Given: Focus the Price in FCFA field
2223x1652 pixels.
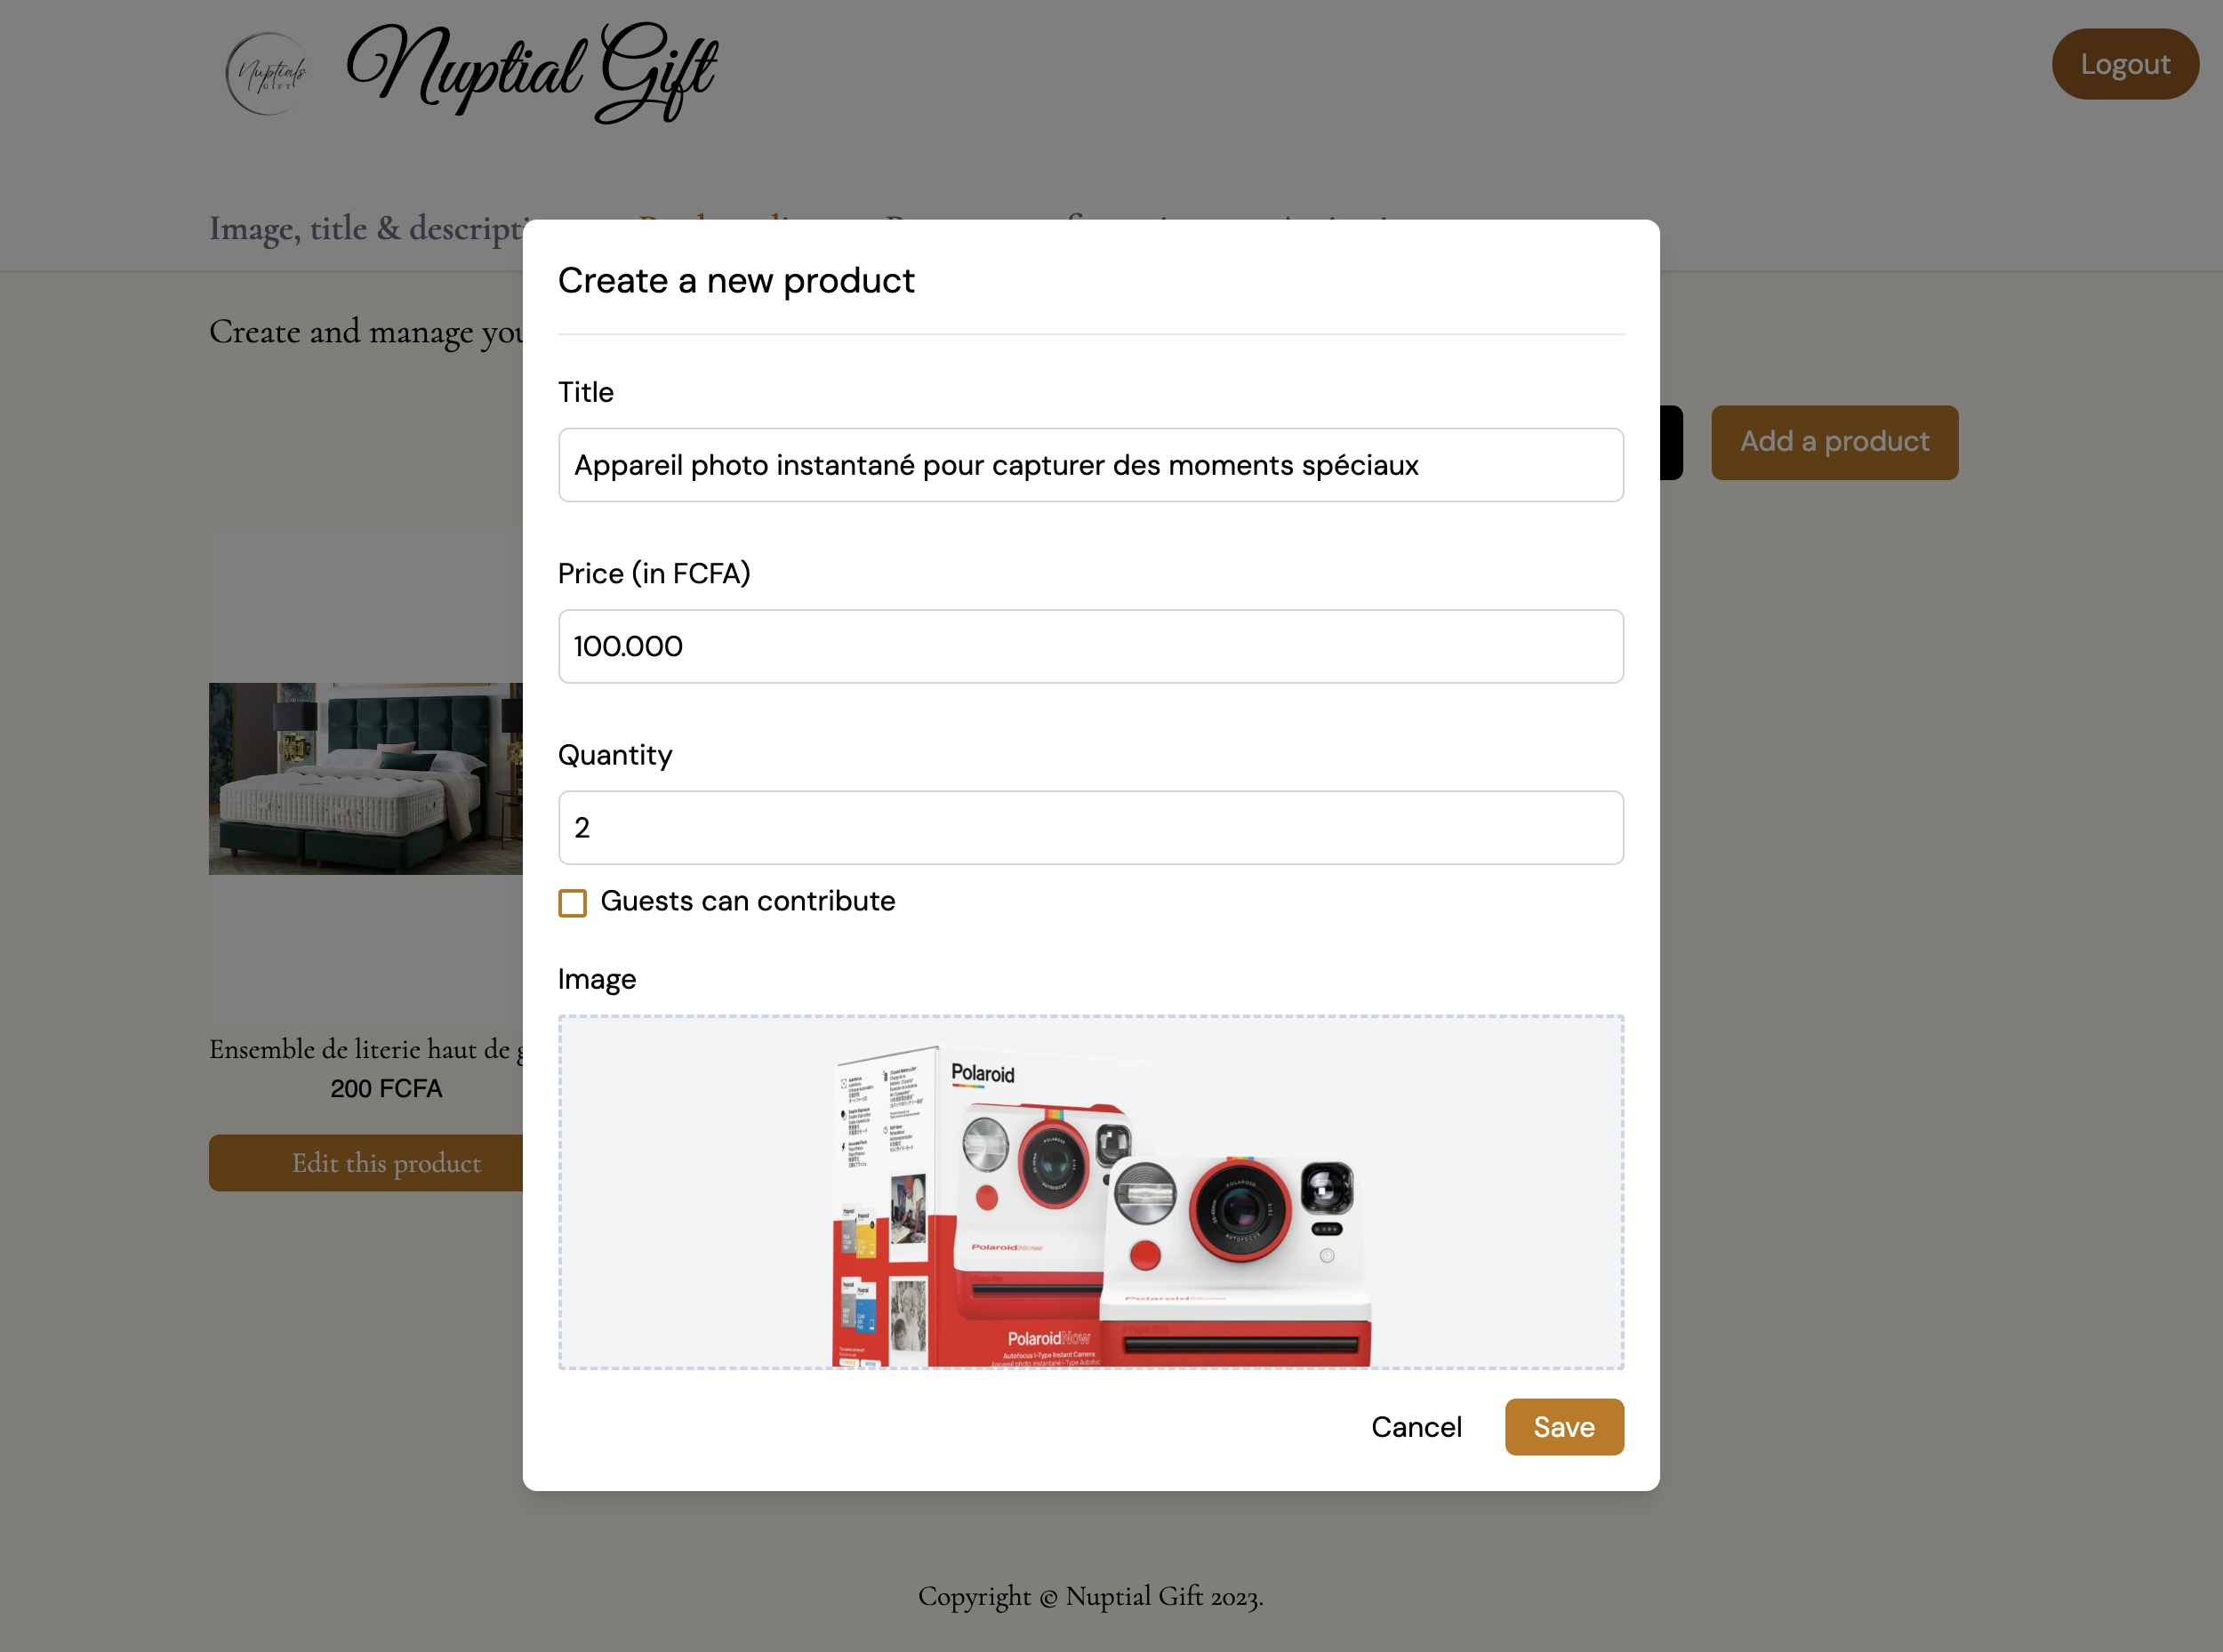Looking at the screenshot, I should point(1091,646).
